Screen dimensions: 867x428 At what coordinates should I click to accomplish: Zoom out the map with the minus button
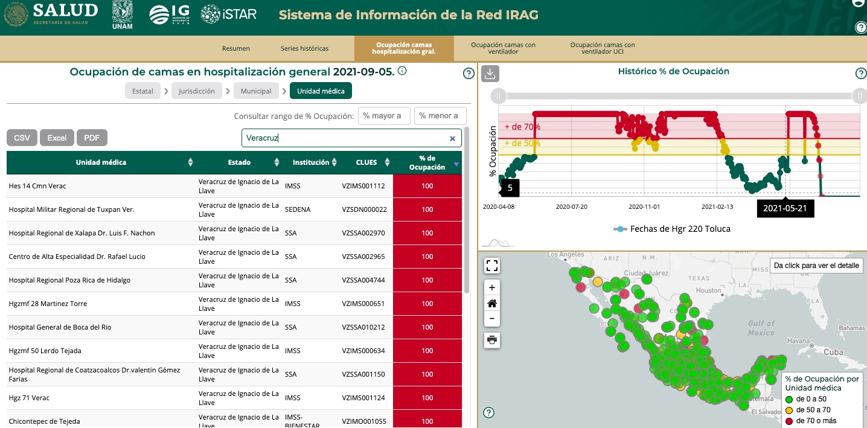tap(492, 319)
